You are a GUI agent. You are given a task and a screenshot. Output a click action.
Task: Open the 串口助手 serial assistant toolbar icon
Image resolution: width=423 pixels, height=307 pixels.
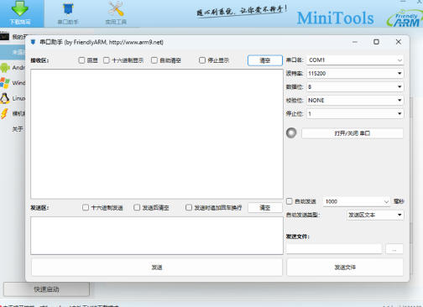pyautogui.click(x=68, y=13)
